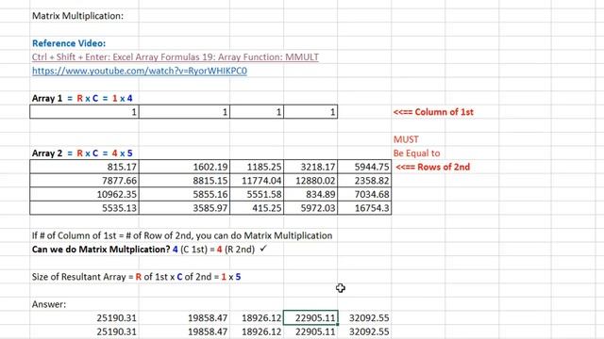This screenshot has width=604, height=339.
Task: Select first answer row cell 18926.12
Action: 257,318
